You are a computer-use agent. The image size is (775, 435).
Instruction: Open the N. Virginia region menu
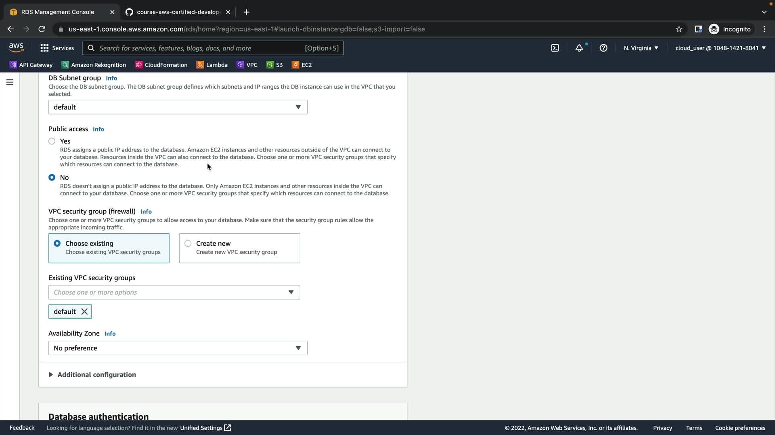(x=641, y=48)
